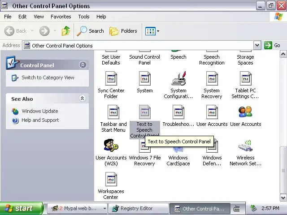Open the Wireless Network Setup icon

pyautogui.click(x=246, y=146)
